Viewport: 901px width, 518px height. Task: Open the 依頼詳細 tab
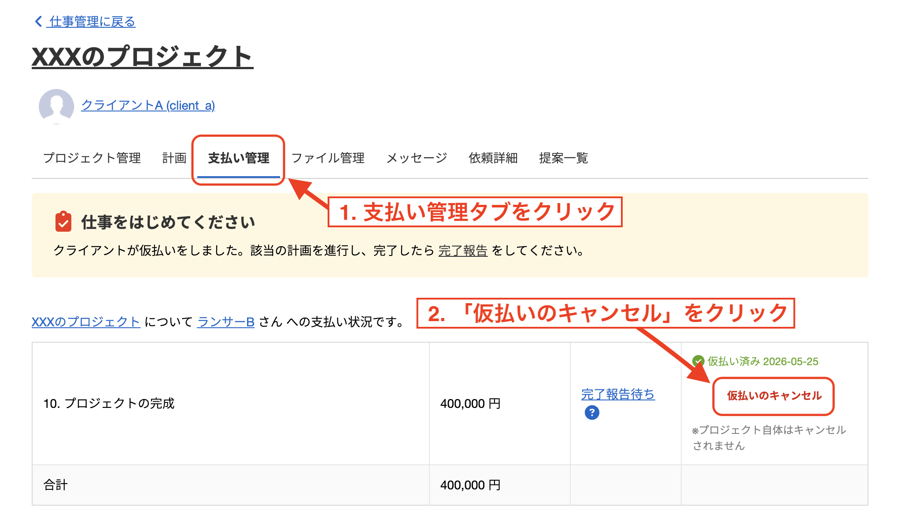[493, 158]
